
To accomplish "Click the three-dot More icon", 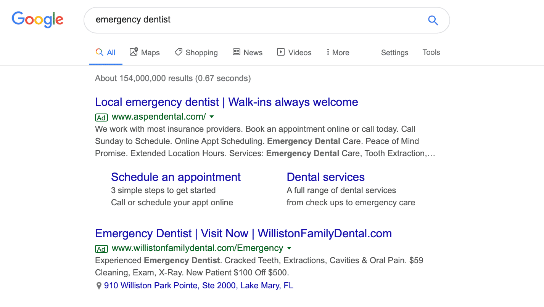I will click(x=328, y=52).
